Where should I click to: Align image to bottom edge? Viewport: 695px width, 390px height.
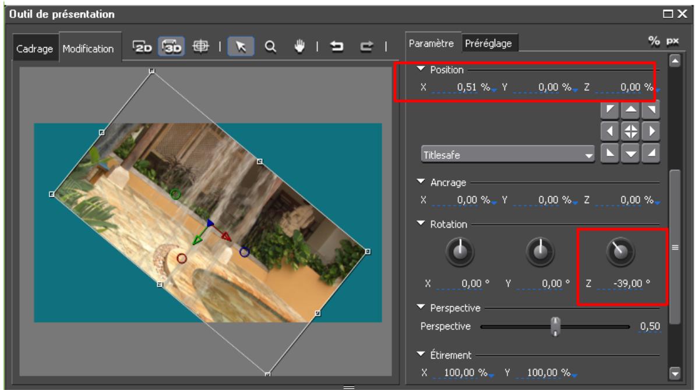pyautogui.click(x=630, y=153)
